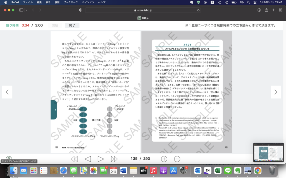
Task: Go back one page with the left triangle
Action: 88,159
